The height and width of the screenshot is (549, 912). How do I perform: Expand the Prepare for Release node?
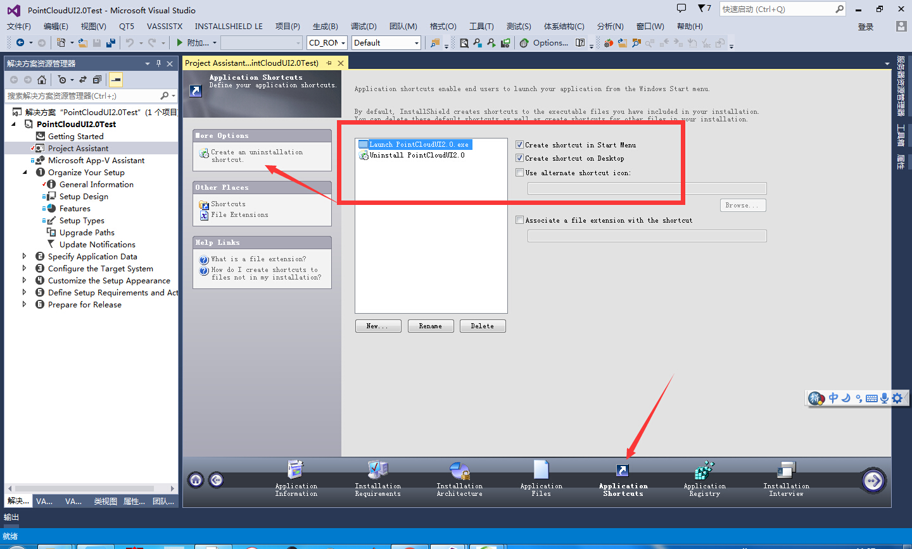[24, 304]
